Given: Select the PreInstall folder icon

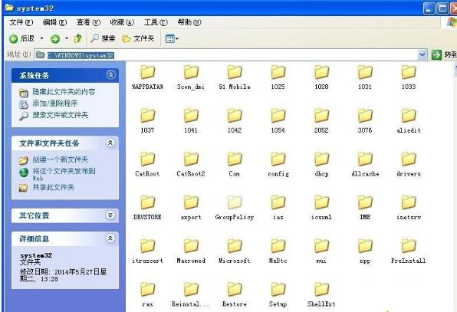Looking at the screenshot, I should click(x=409, y=246).
